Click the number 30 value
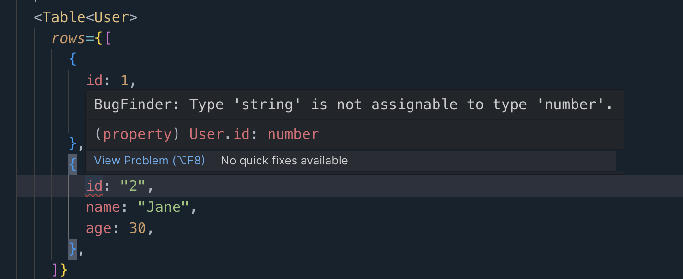683x279 pixels. (x=137, y=228)
